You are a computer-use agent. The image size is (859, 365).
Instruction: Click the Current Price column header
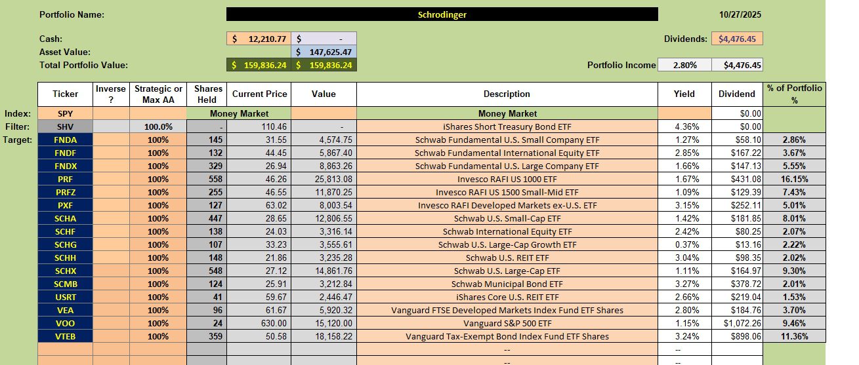(x=259, y=94)
